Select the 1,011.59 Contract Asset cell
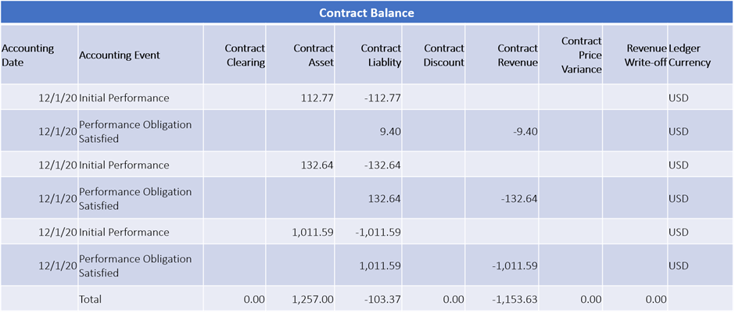 (x=310, y=232)
